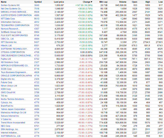
Task: Sort by Open column header
Action: [x=134, y=2]
